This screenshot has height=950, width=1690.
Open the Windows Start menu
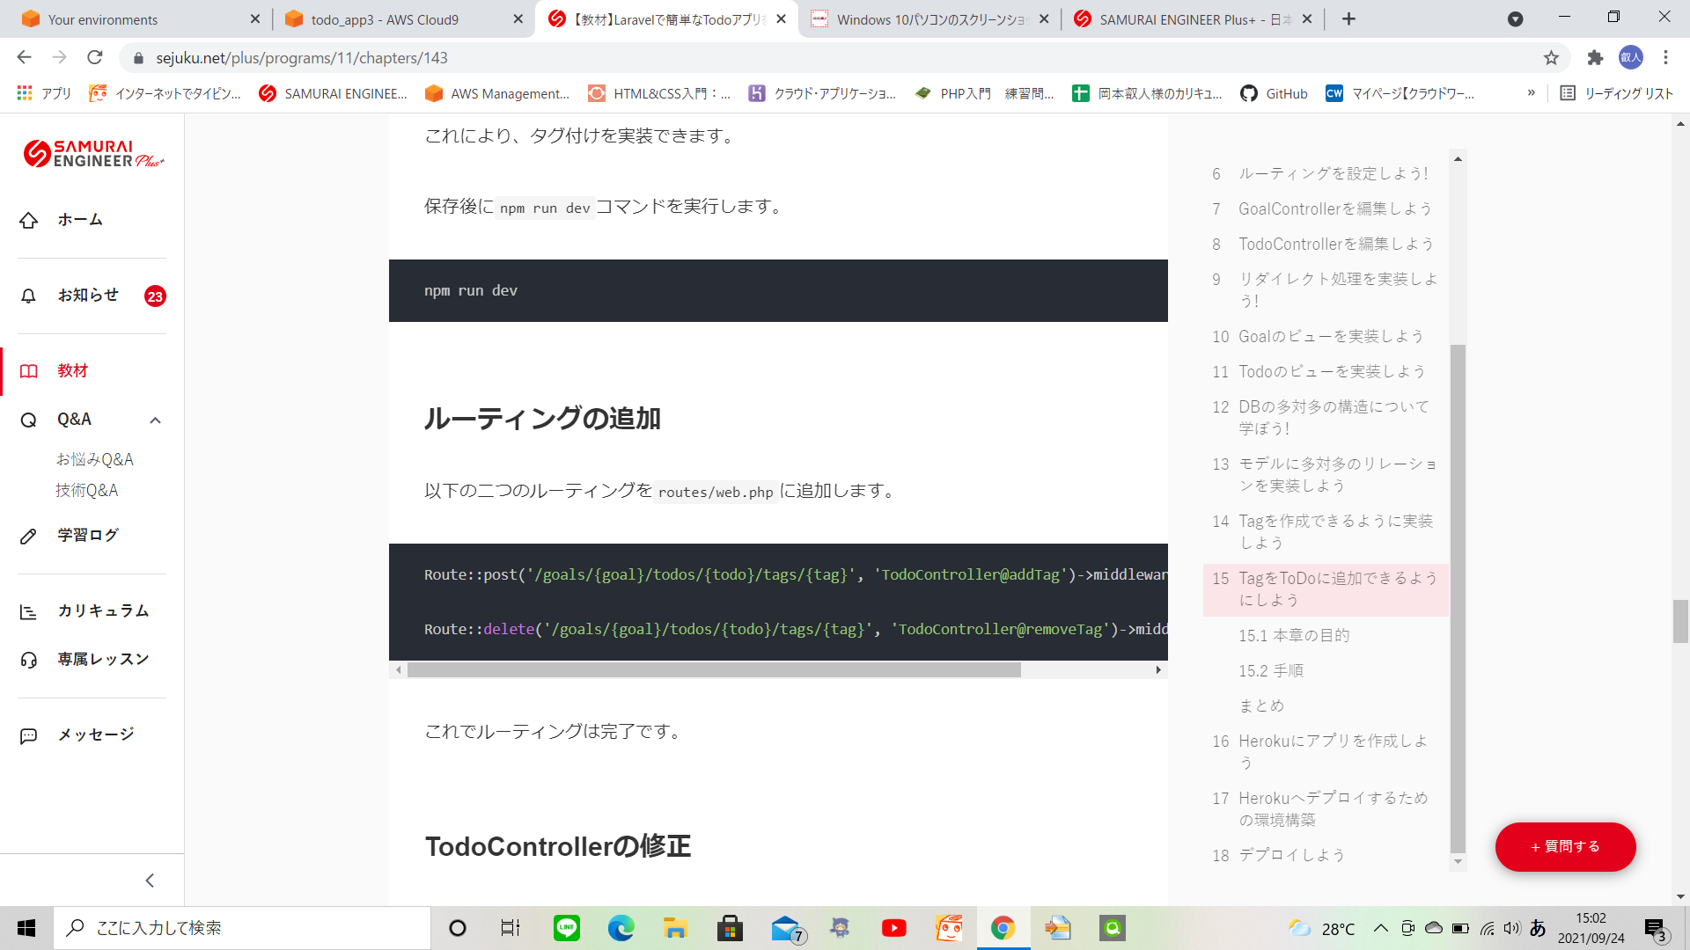pos(26,928)
